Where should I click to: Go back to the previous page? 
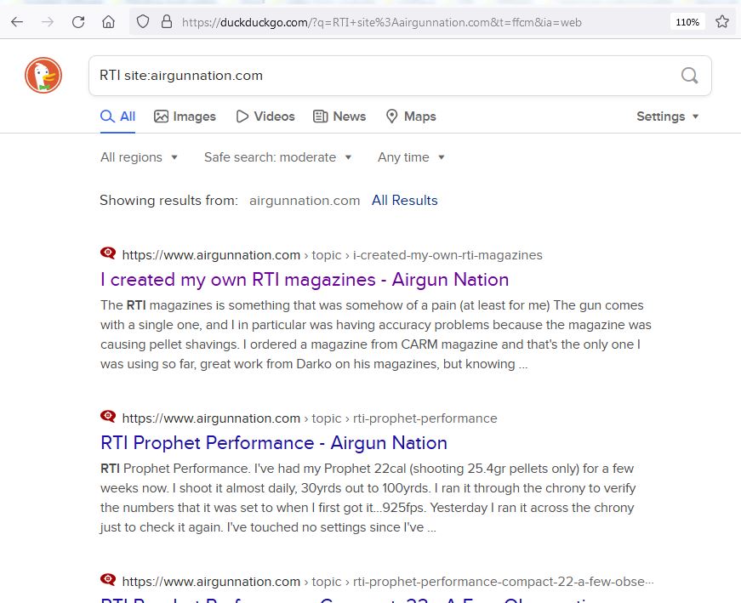tap(17, 22)
